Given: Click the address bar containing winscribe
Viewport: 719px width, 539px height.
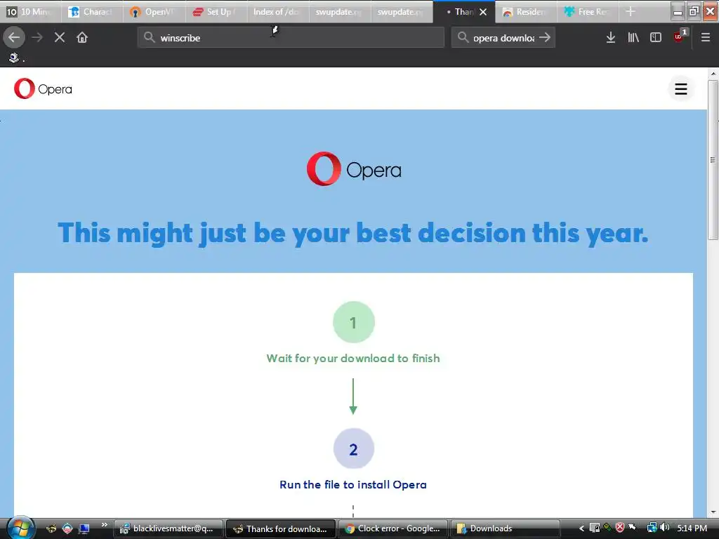Looking at the screenshot, I should 291,37.
